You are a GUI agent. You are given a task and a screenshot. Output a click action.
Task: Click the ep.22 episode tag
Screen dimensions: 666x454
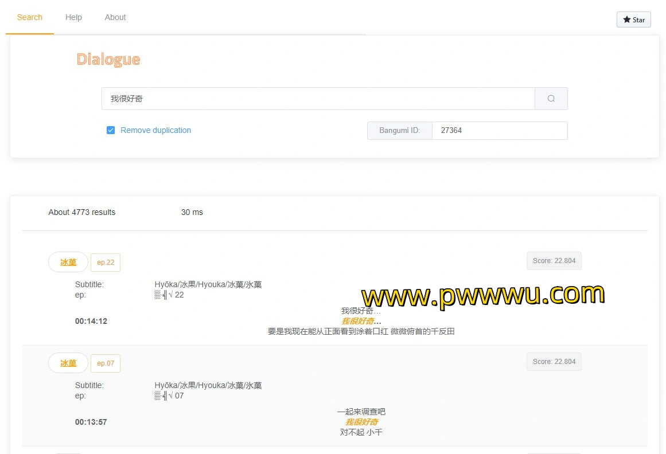[x=106, y=262]
